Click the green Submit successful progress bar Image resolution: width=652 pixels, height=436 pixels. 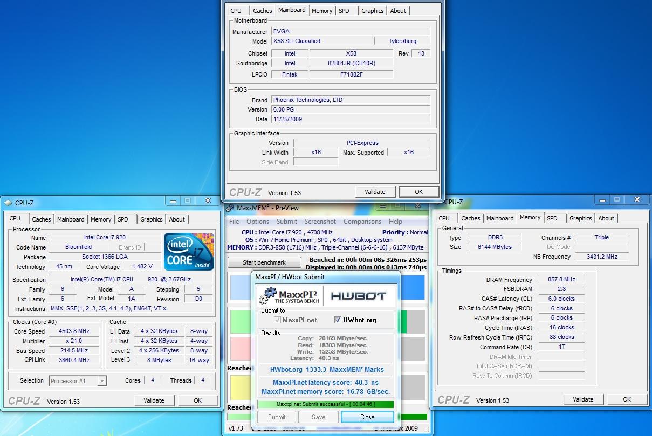(325, 404)
